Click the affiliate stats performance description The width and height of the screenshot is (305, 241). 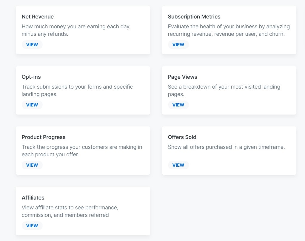(x=70, y=211)
